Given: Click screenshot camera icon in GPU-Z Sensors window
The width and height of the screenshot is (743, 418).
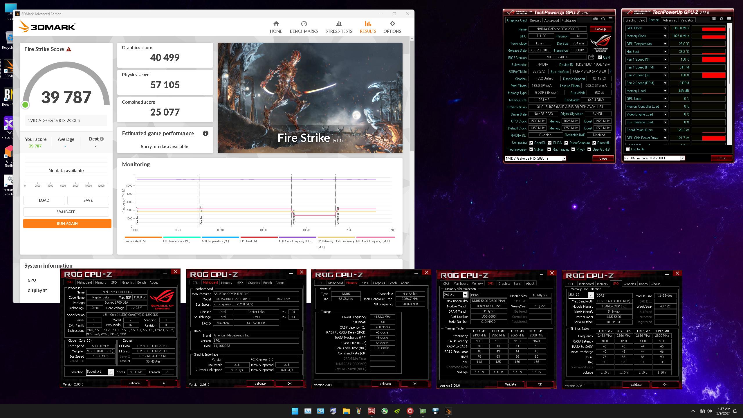Looking at the screenshot, I should [x=714, y=19].
